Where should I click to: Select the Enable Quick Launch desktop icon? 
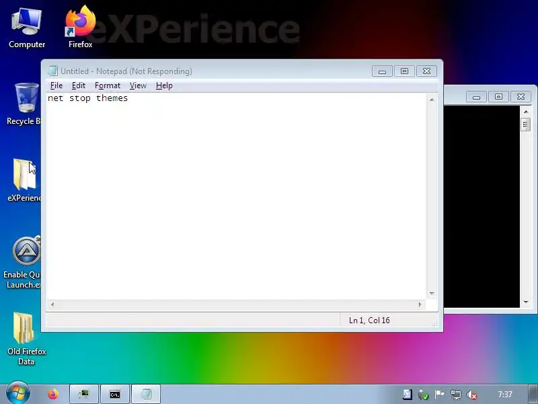tap(22, 263)
